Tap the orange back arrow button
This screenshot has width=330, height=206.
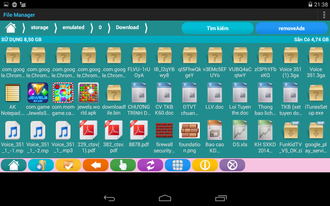[x=96, y=165]
